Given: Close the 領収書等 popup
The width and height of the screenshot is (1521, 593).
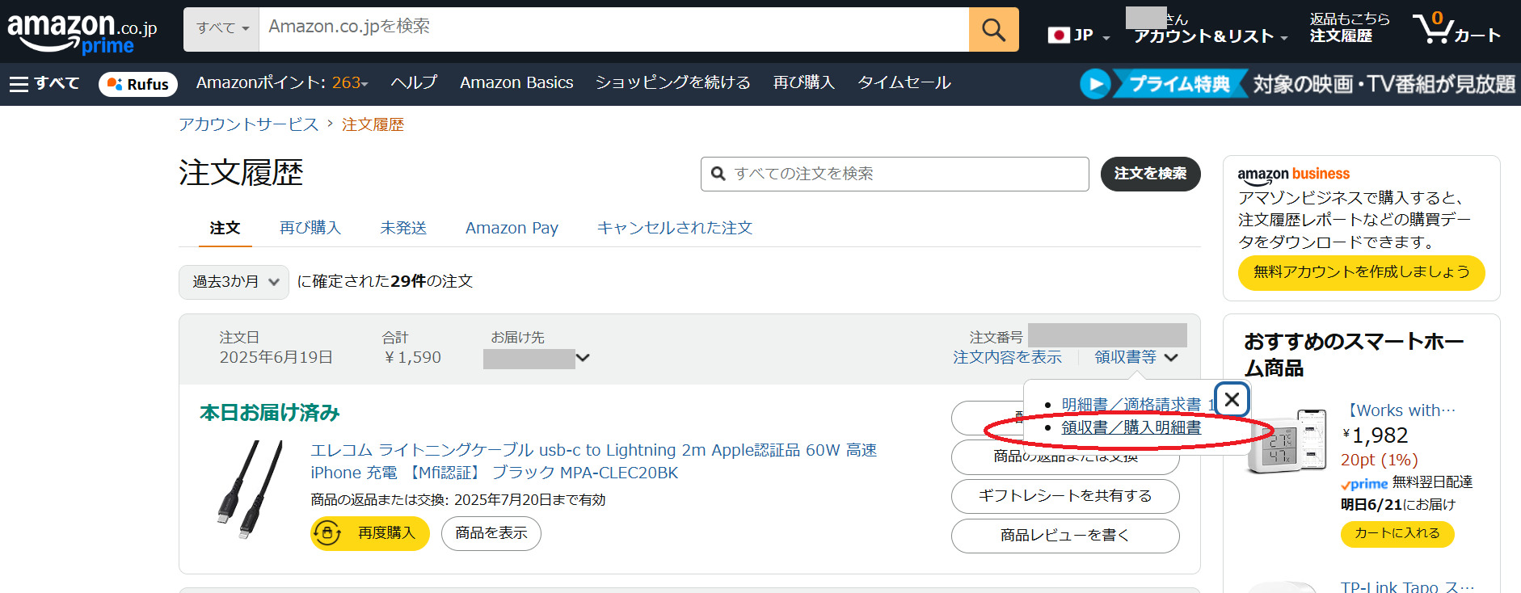Looking at the screenshot, I should point(1232,399).
